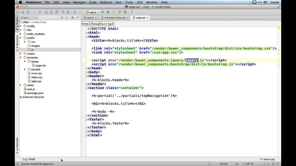296x166 pixels.
Task: Fold the section tag in editor gutter
Action: (86, 88)
